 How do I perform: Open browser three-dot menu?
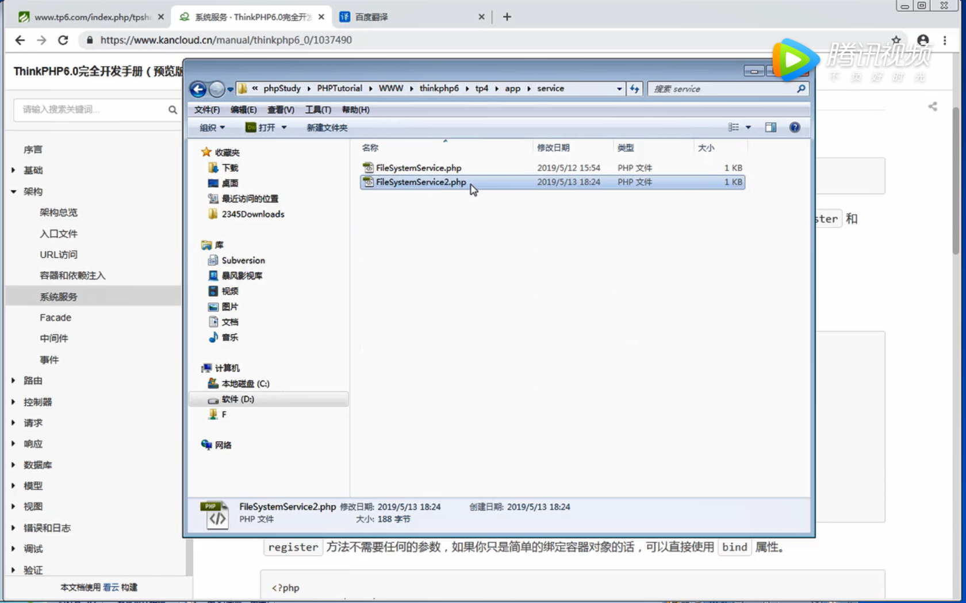pyautogui.click(x=945, y=40)
